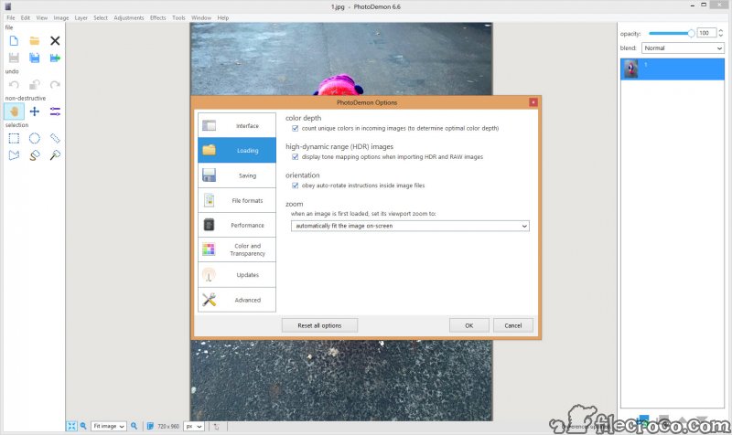Open the Advanced options tab
Image resolution: width=732 pixels, height=435 pixels.
pos(237,300)
